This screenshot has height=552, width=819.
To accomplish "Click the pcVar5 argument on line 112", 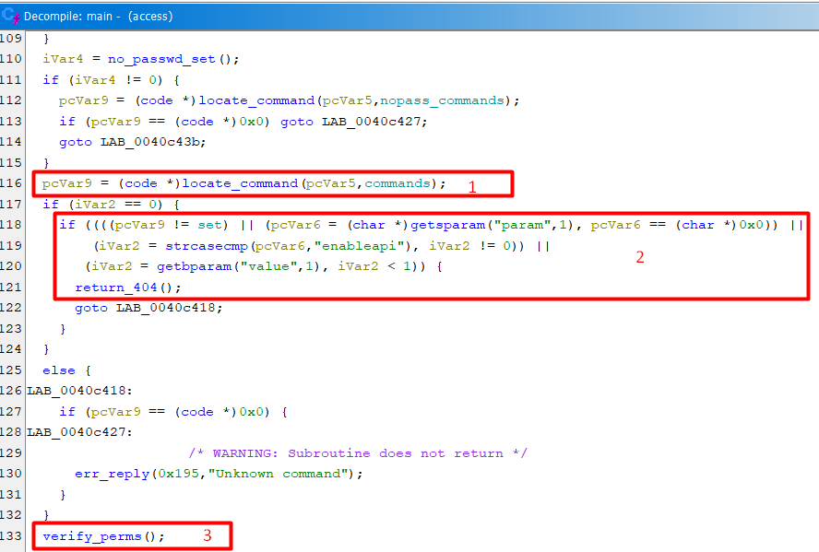I will pyautogui.click(x=347, y=100).
